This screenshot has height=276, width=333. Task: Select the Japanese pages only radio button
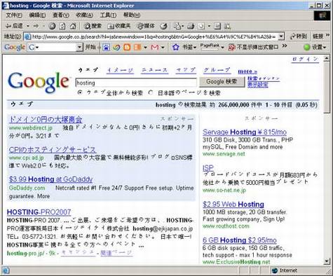[151, 92]
